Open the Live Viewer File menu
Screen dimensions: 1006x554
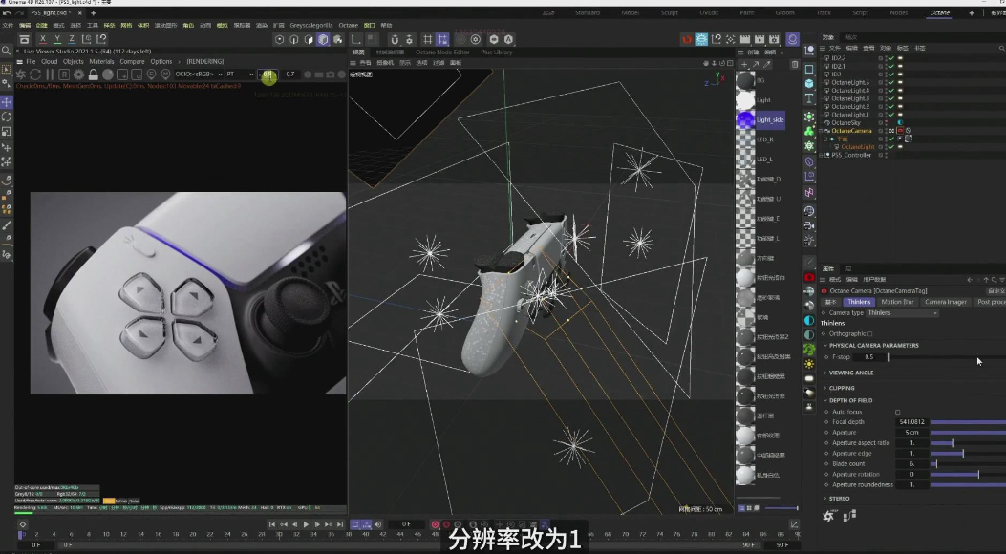click(31, 61)
